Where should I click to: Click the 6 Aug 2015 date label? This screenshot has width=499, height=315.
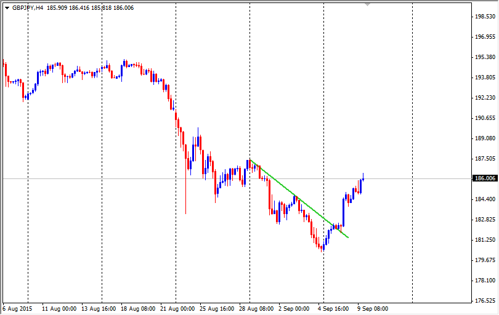[17, 309]
